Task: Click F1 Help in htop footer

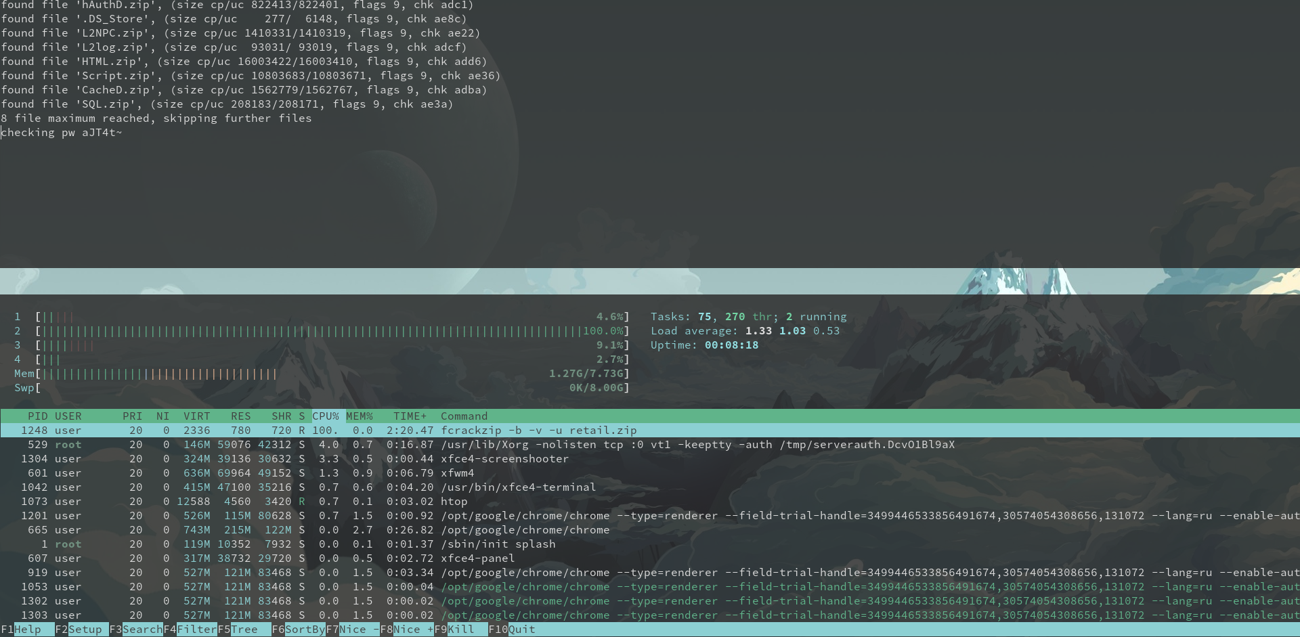Action: (21, 630)
